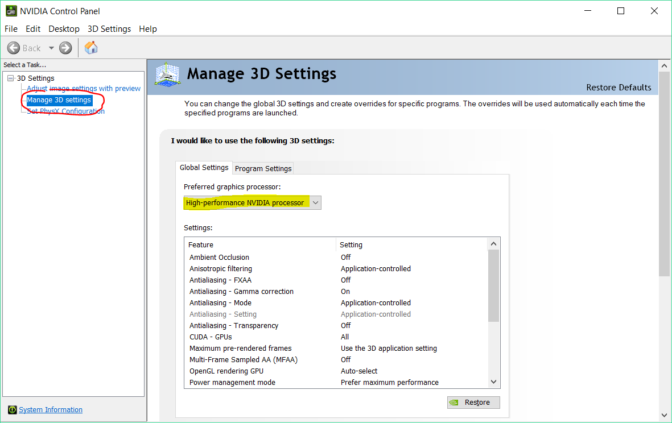
Task: Select the Power management mode row
Action: tap(336, 382)
